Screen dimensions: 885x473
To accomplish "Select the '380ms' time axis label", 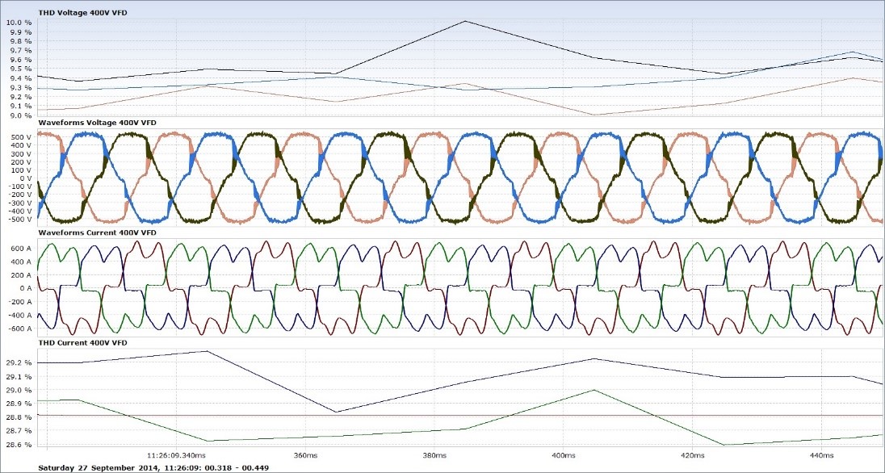I will click(434, 455).
